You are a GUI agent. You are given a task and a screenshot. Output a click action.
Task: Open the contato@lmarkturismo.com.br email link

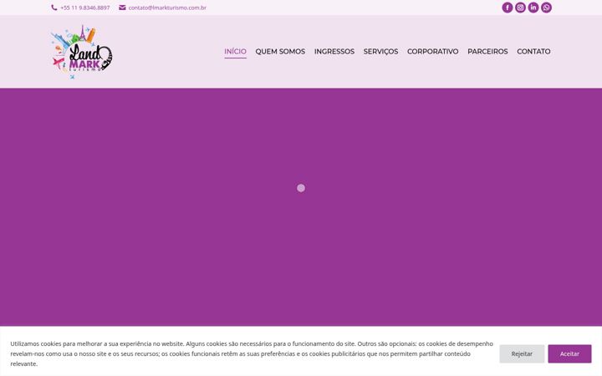pyautogui.click(x=167, y=8)
